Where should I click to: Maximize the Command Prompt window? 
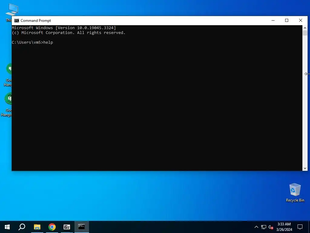(x=287, y=20)
